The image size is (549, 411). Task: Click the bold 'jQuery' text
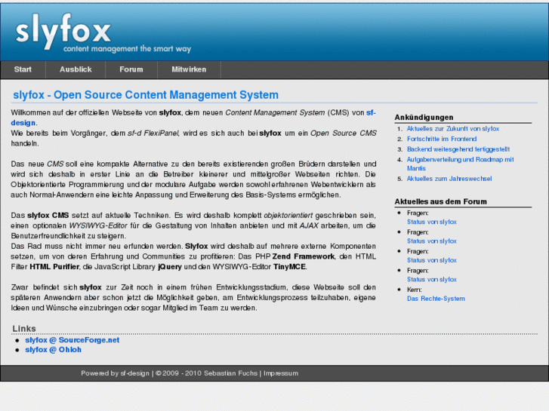tap(170, 267)
